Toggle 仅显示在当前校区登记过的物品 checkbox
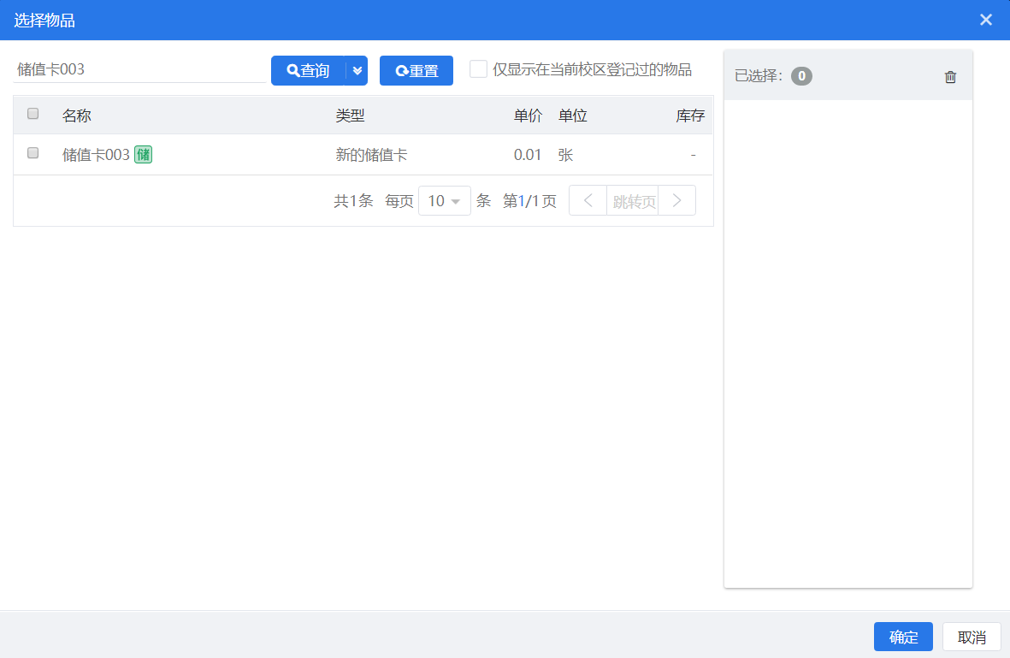 tap(478, 69)
